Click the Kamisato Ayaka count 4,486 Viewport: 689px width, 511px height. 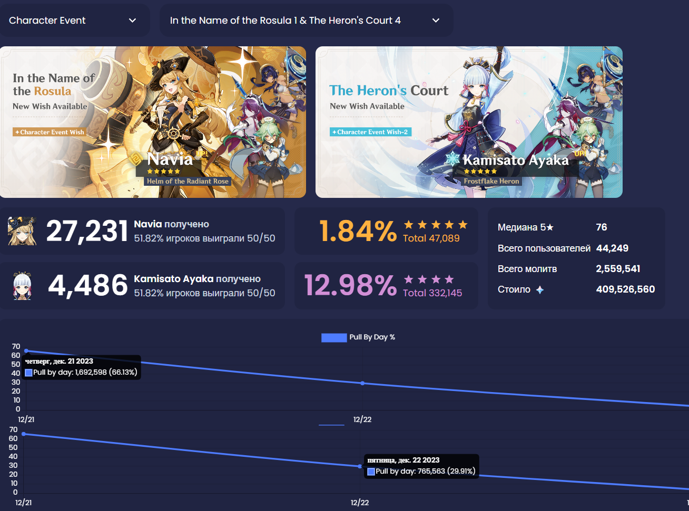pos(88,286)
